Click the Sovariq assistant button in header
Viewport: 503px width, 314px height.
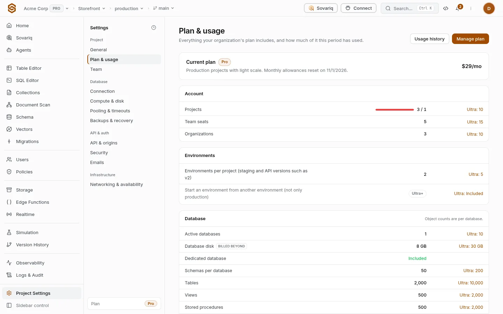point(321,8)
